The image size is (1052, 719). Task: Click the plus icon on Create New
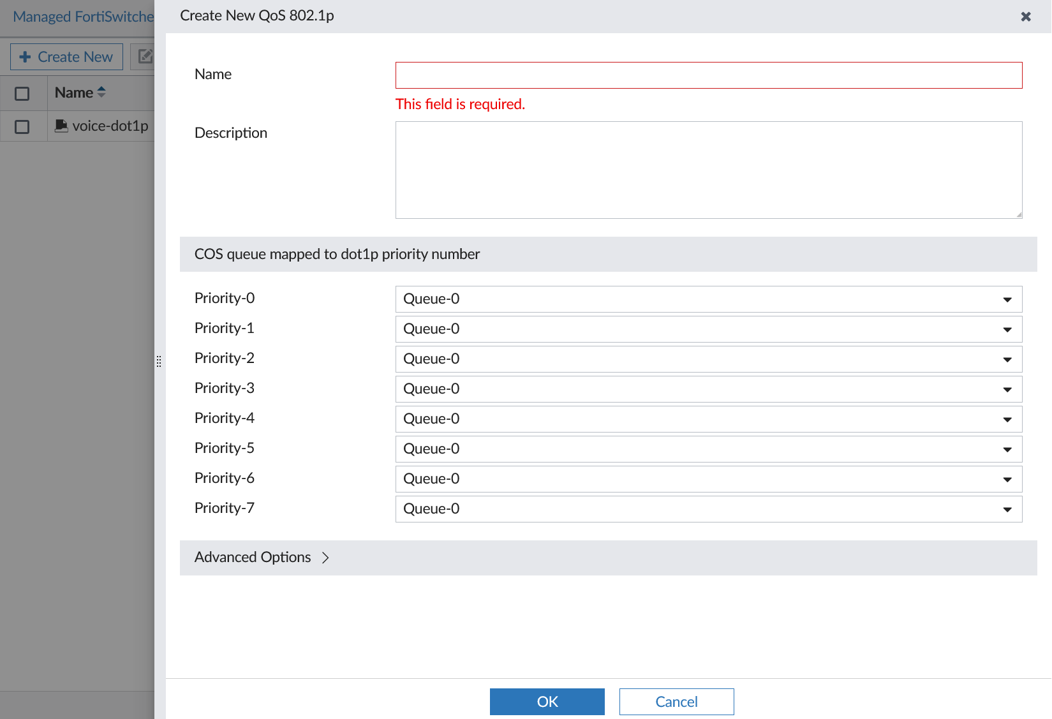26,57
